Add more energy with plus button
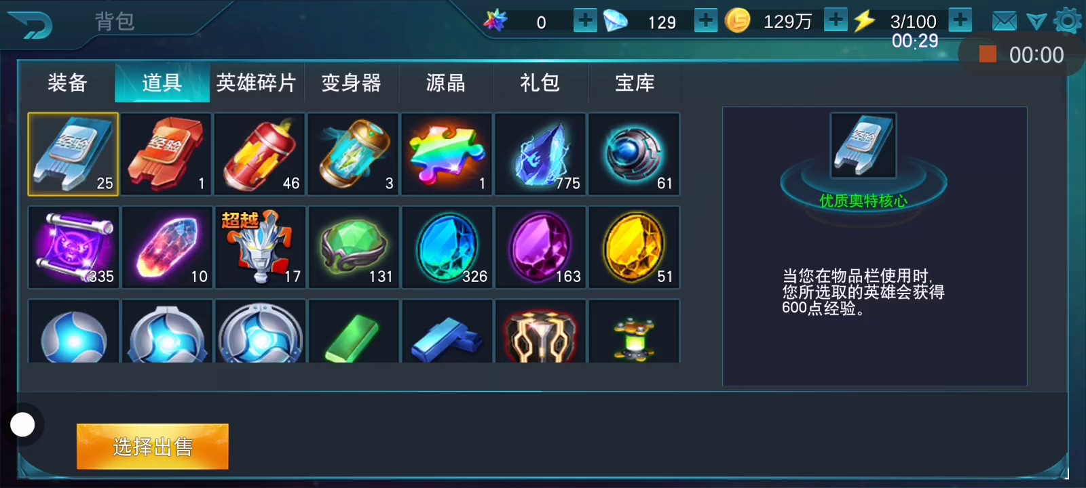Viewport: 1086px width, 488px height. tap(960, 20)
